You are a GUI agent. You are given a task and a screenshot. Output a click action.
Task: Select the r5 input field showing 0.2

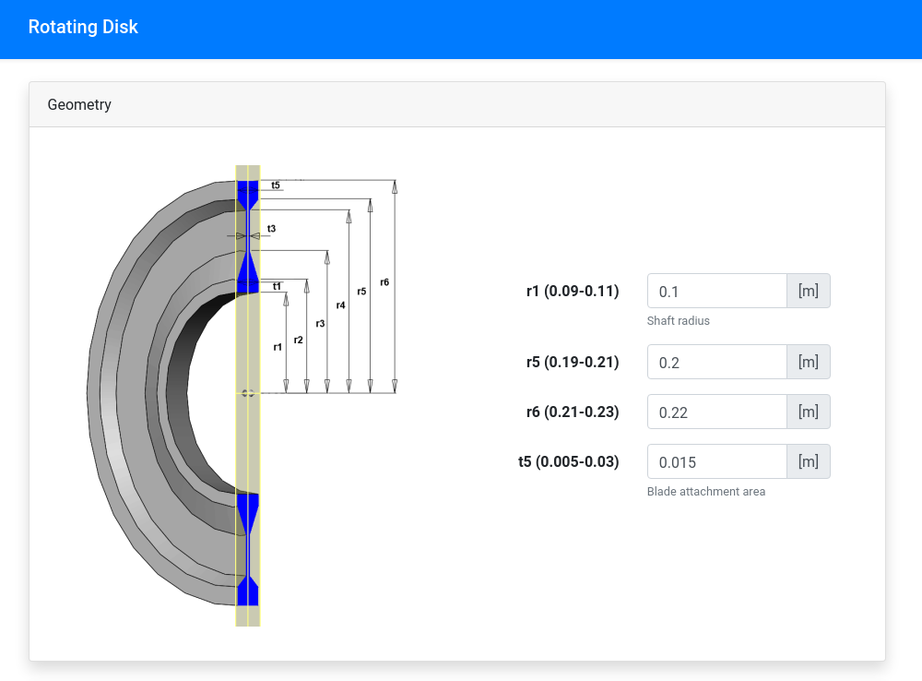[x=716, y=363]
